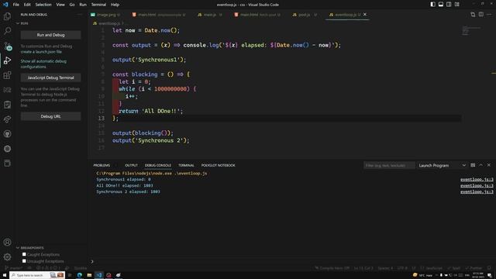
Task: Click the JavaScript language mode in status bar
Action: point(434,268)
